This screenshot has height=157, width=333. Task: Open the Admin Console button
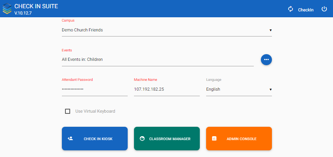[239, 139]
